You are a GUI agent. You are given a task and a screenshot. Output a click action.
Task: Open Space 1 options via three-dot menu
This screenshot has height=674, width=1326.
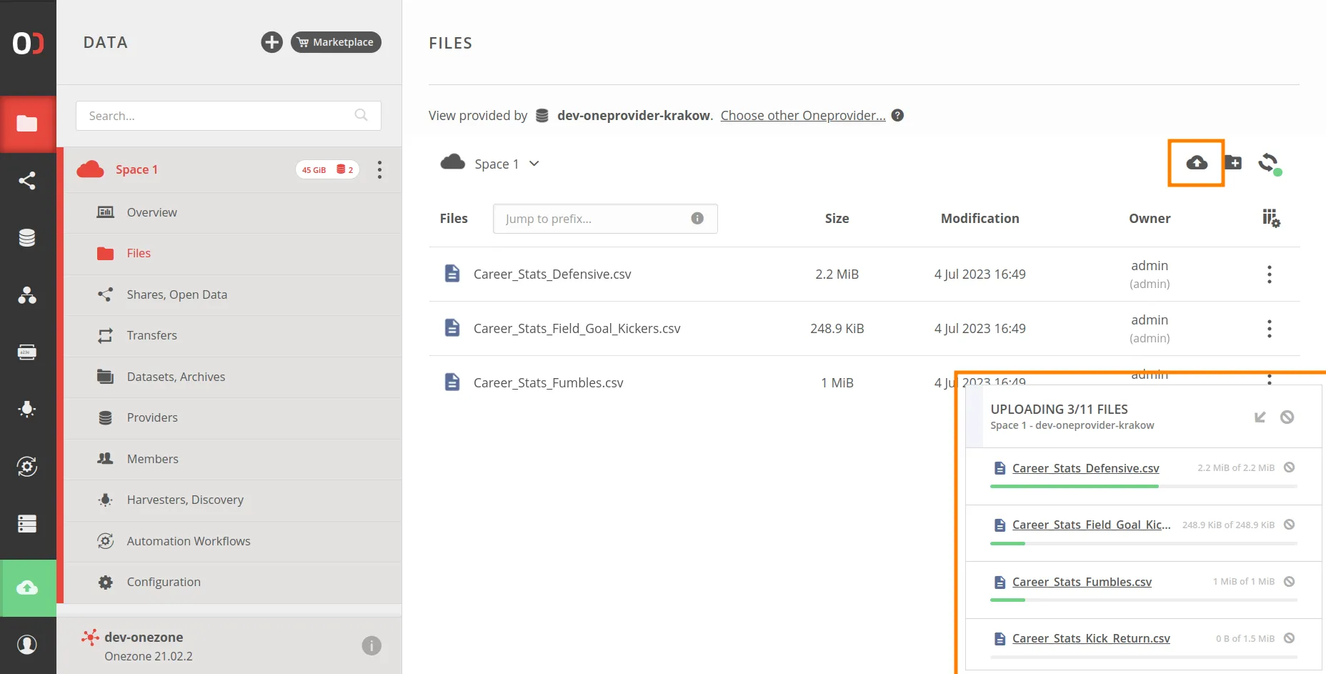[x=379, y=169]
